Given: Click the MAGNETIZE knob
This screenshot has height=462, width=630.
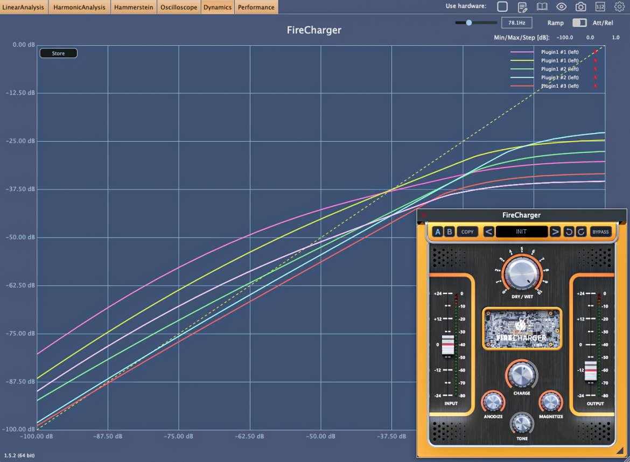Looking at the screenshot, I should (x=550, y=402).
